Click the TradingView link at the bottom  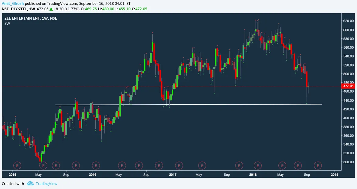[x=46, y=184]
